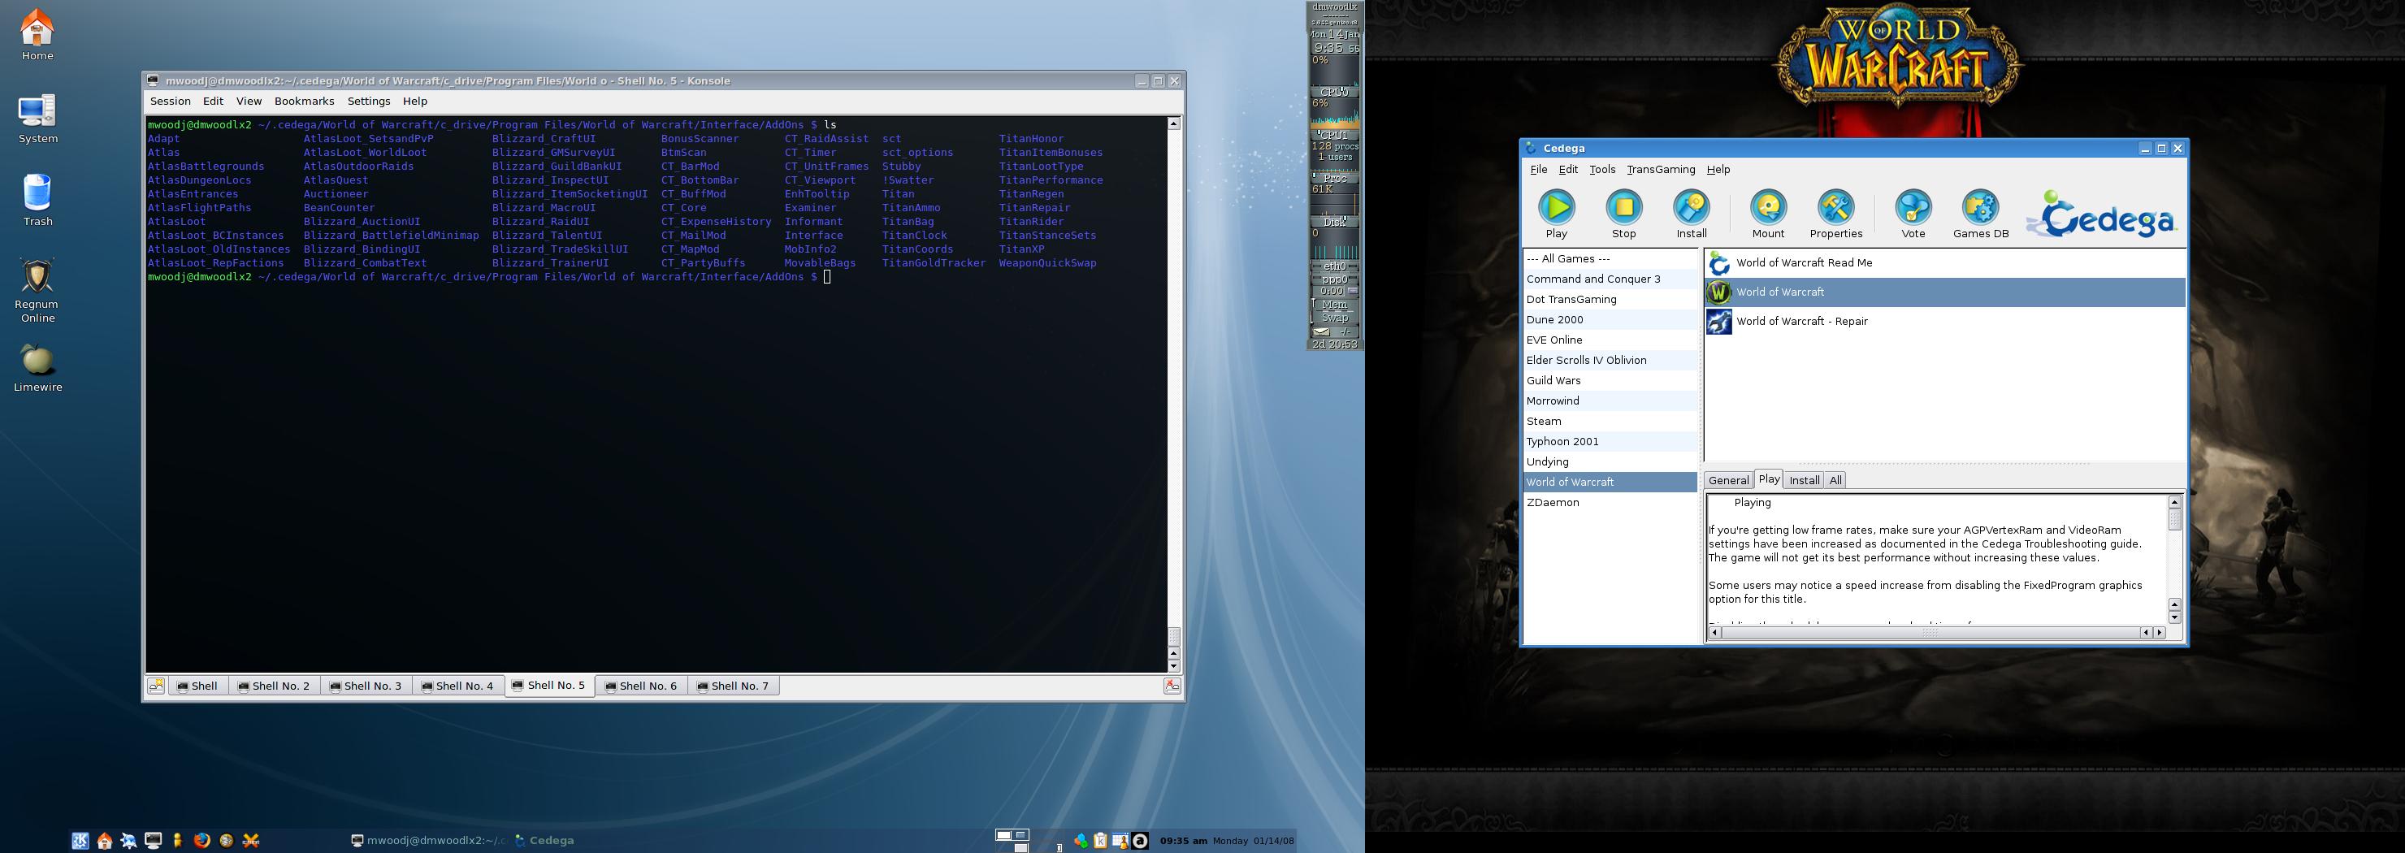
Task: Open the Install tool in Cedega toolbar
Action: coord(1691,214)
